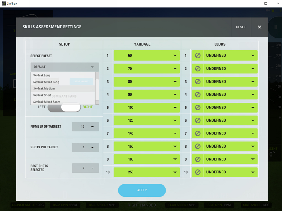
Task: Open the Number of Targets dropdown
Action: (x=86, y=127)
